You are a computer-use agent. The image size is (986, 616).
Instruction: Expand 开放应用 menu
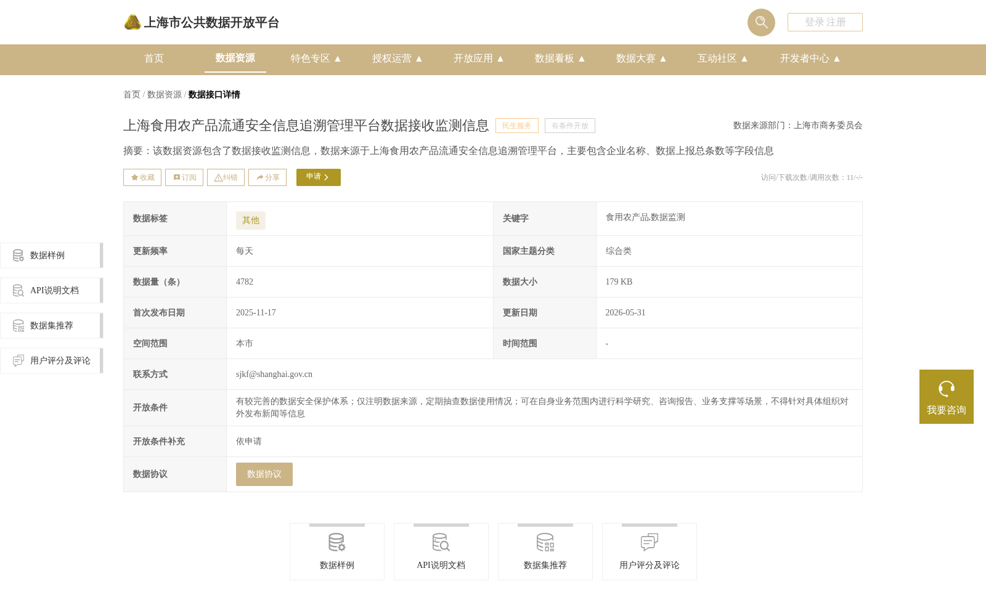[x=479, y=59]
